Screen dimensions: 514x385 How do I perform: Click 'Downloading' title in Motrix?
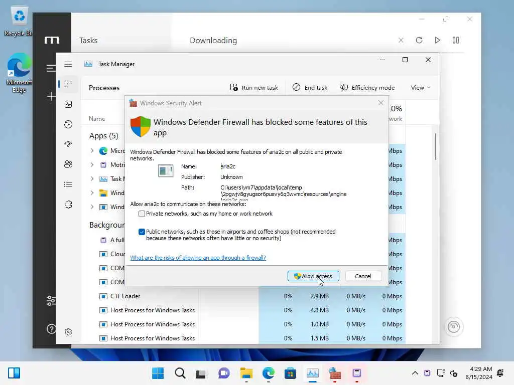(213, 40)
